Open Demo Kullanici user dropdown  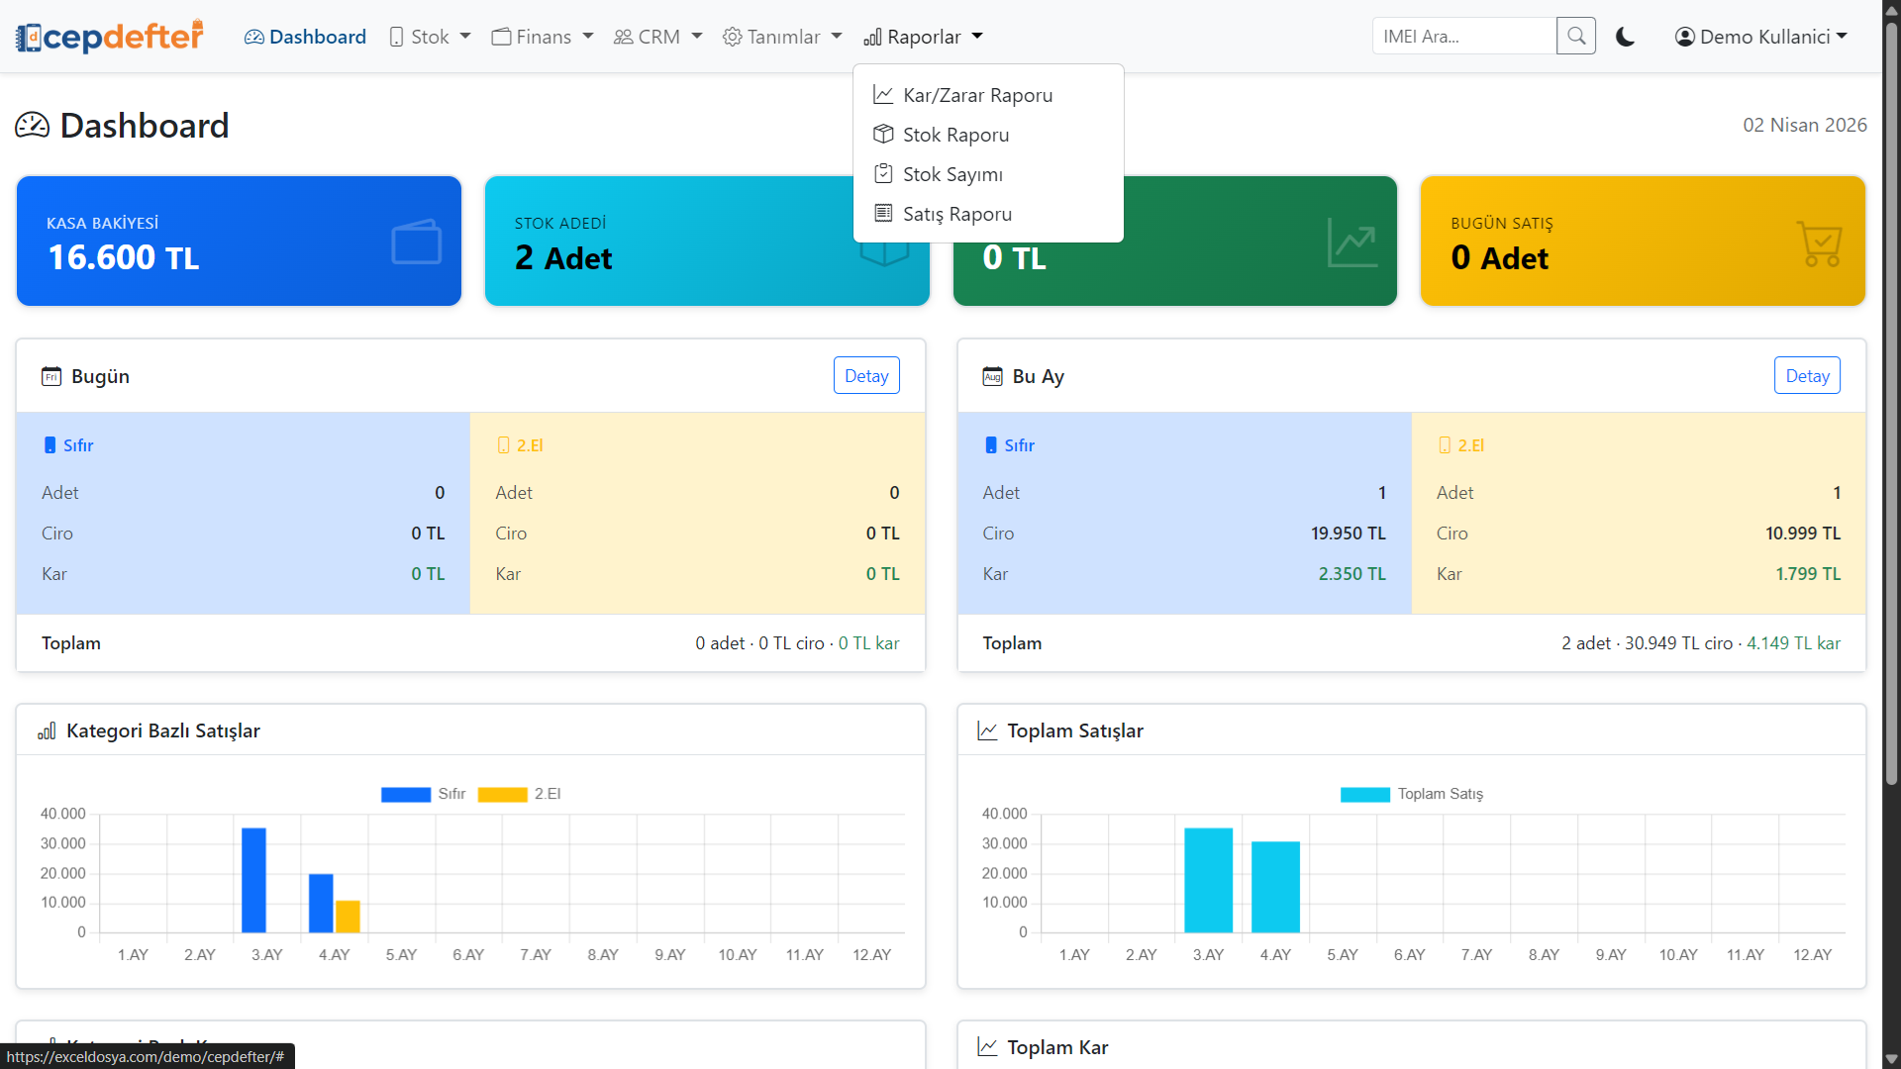(1761, 37)
